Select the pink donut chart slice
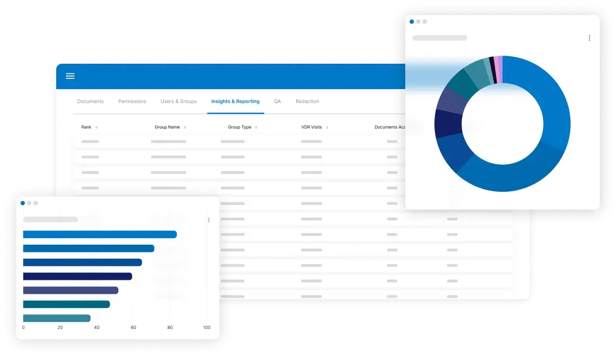 497,70
